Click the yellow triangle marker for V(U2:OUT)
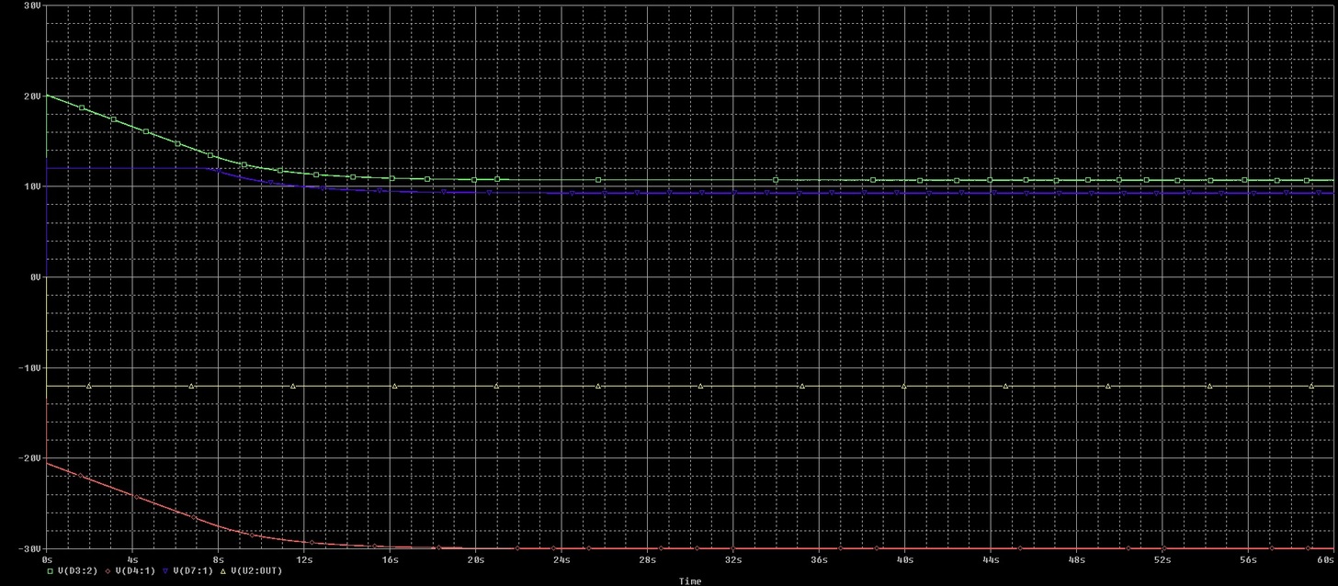 [223, 570]
